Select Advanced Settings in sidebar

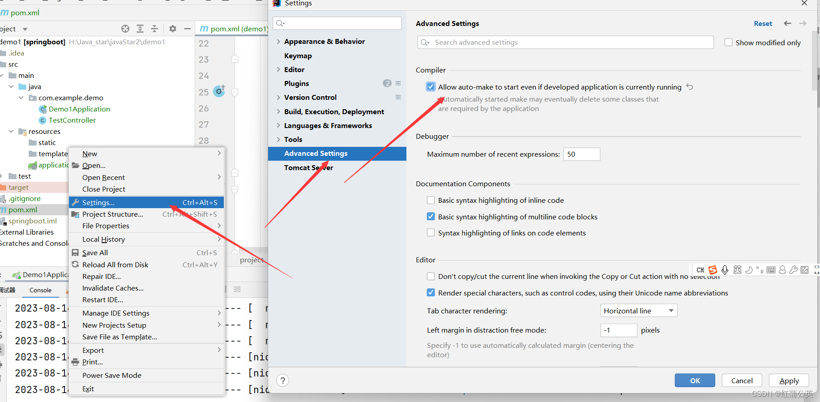pyautogui.click(x=337, y=154)
